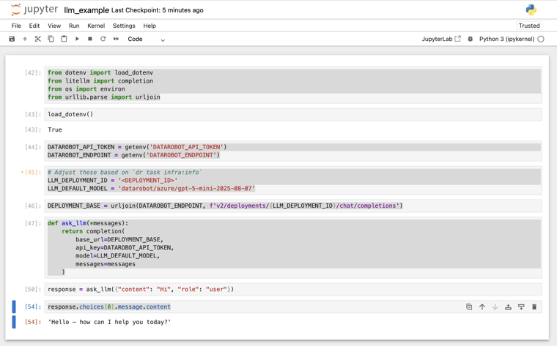The height and width of the screenshot is (346, 557).
Task: Click the response = ask_llm cell
Action: click(293, 289)
